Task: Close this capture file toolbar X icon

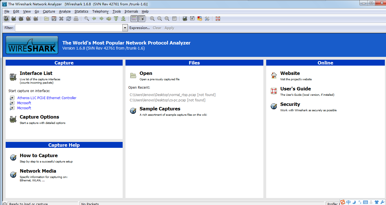Action: [x=61, y=19]
